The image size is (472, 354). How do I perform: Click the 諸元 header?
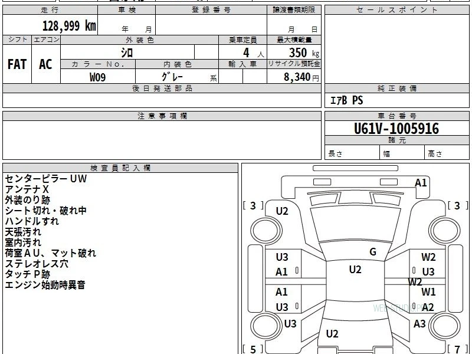(x=396, y=140)
